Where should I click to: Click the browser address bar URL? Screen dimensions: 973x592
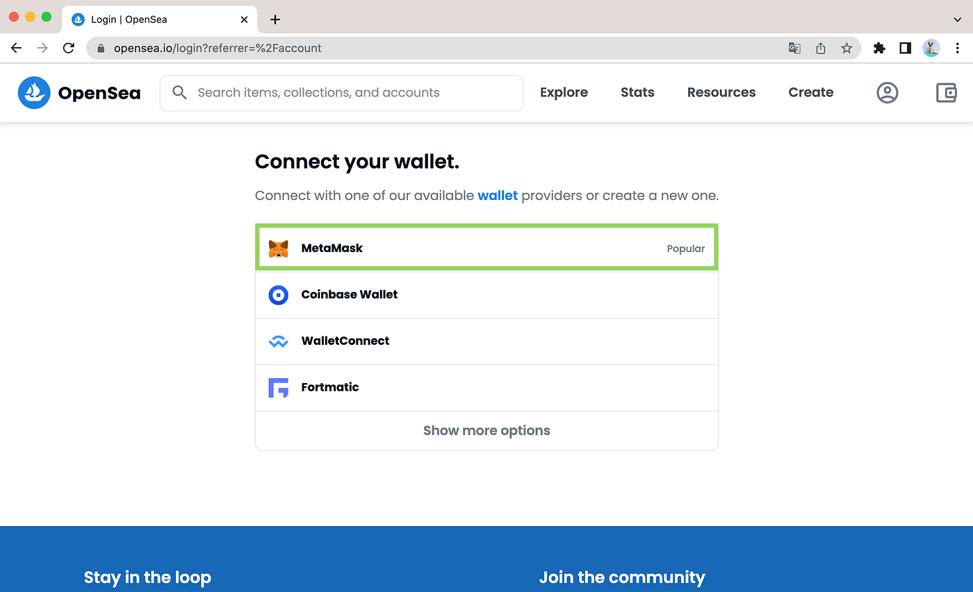point(218,49)
